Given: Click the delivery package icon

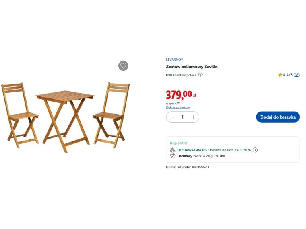Looking at the screenshot, I should (172, 150).
